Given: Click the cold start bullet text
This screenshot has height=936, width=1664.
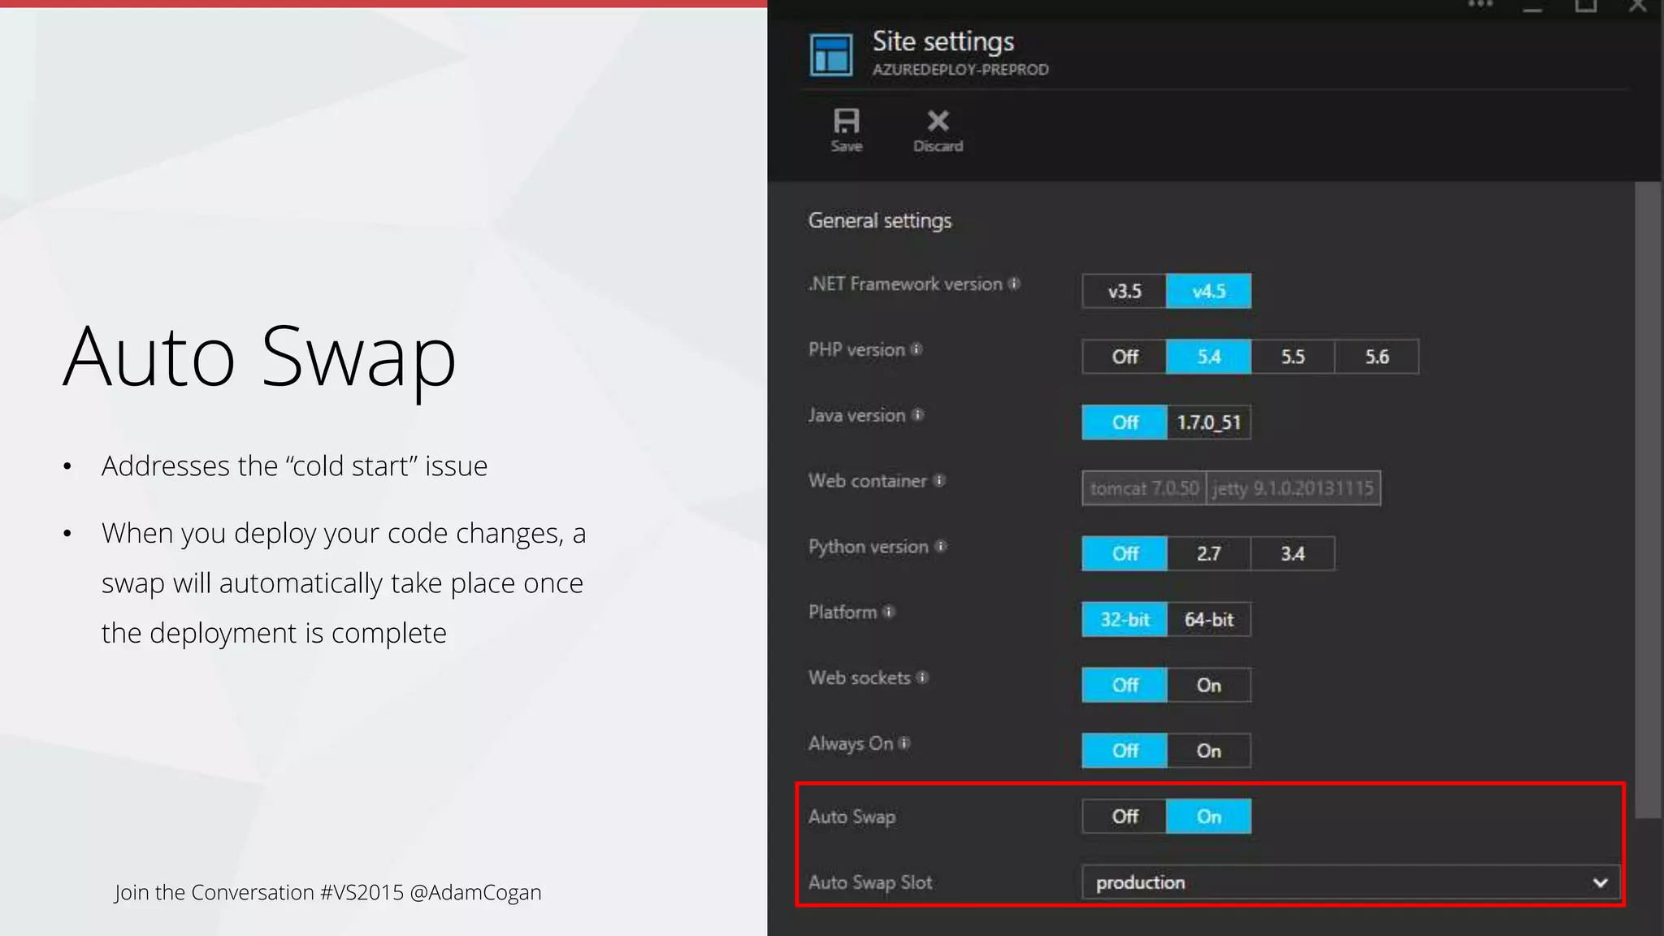Looking at the screenshot, I should (294, 466).
